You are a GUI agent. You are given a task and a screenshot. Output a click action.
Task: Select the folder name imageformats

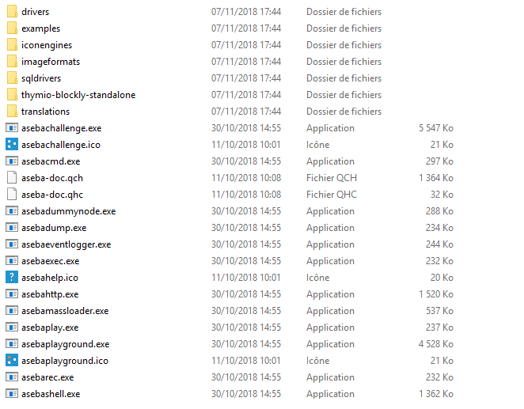click(x=51, y=62)
